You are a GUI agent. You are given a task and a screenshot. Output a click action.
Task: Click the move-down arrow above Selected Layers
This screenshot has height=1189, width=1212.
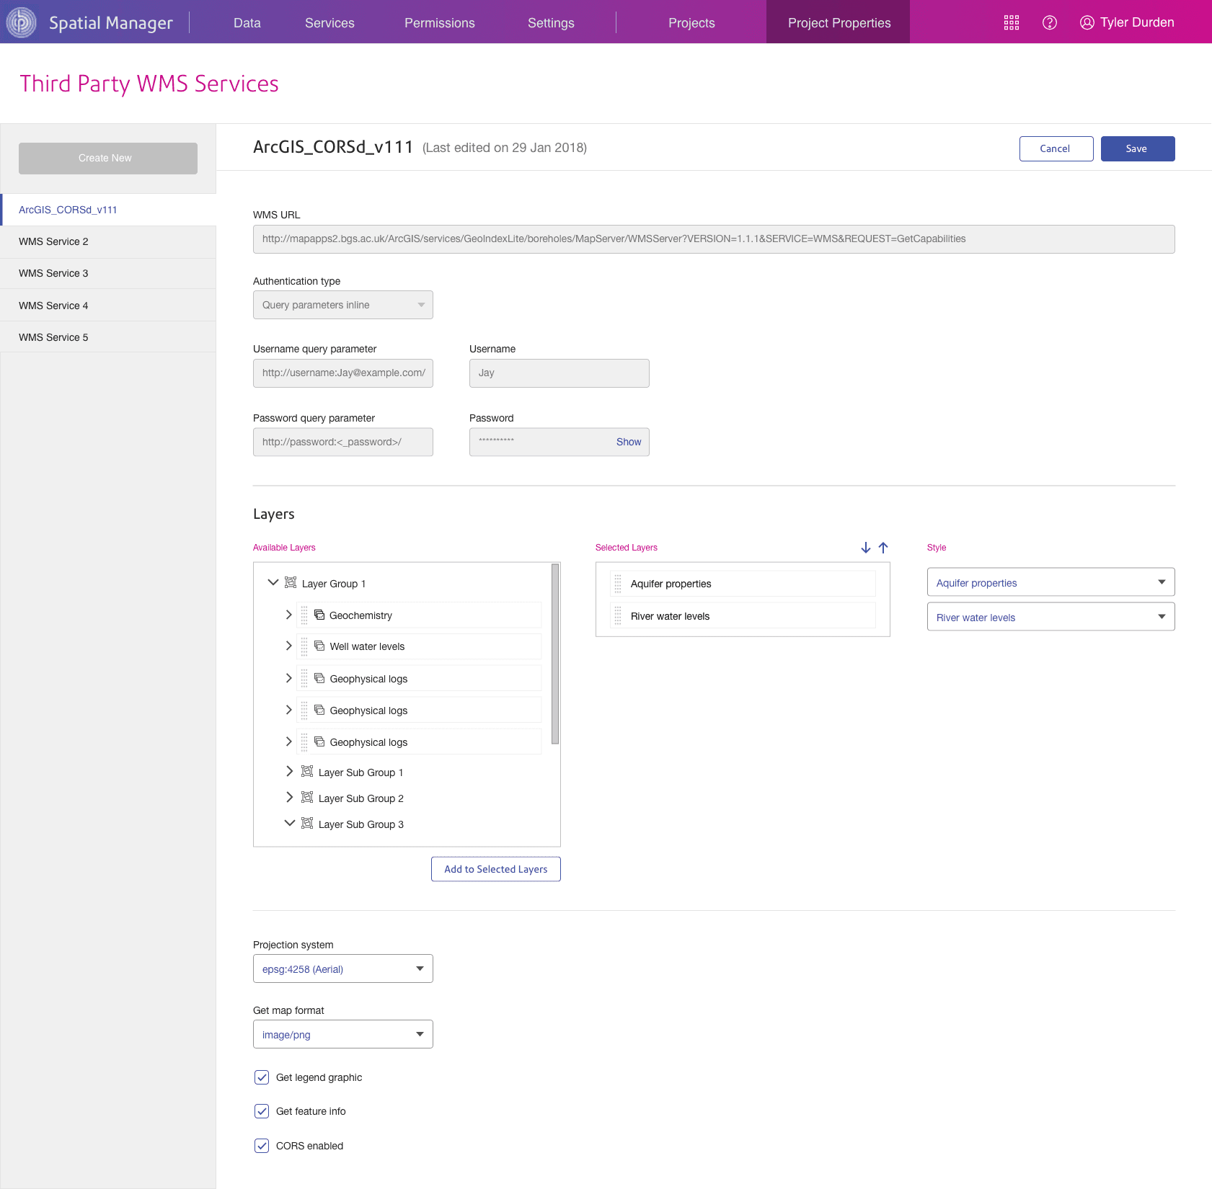[865, 548]
